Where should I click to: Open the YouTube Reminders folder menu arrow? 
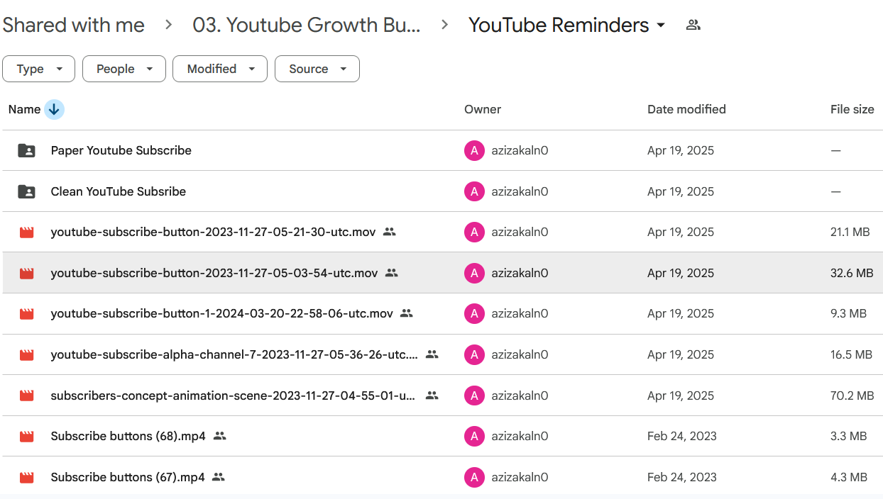tap(661, 26)
